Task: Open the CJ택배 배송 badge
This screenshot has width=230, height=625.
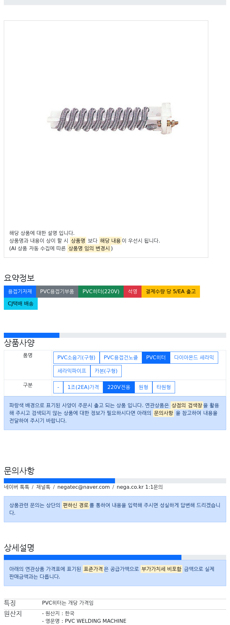Action: click(21, 304)
